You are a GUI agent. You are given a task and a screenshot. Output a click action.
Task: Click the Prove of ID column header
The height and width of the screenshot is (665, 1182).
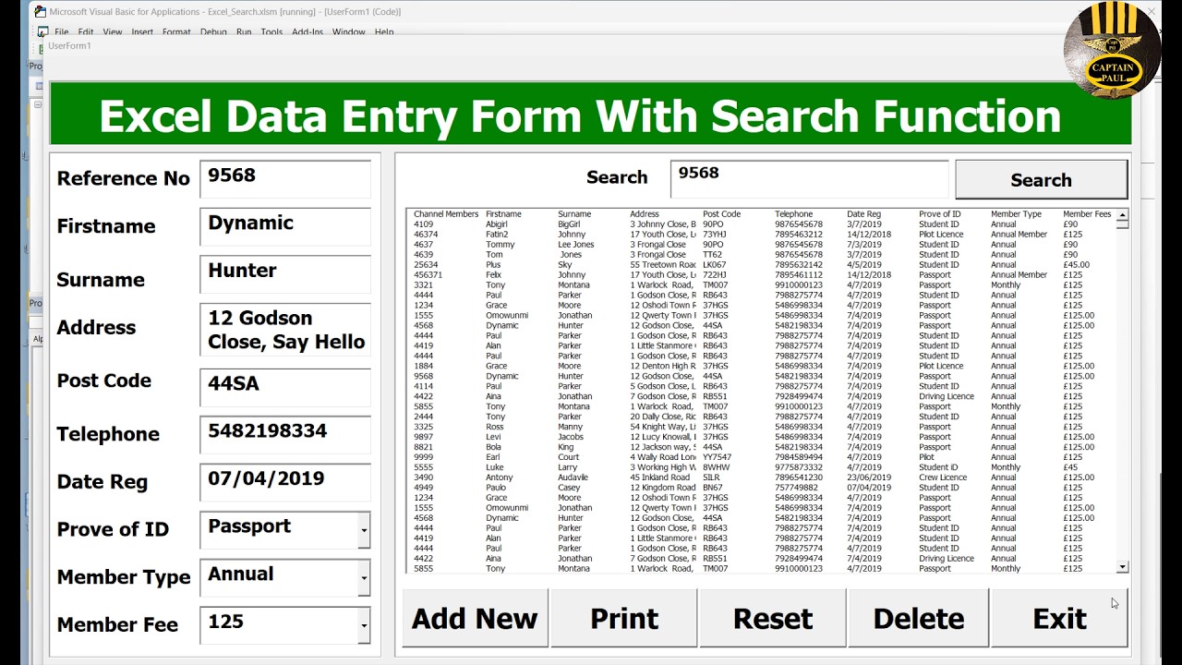pyautogui.click(x=940, y=214)
